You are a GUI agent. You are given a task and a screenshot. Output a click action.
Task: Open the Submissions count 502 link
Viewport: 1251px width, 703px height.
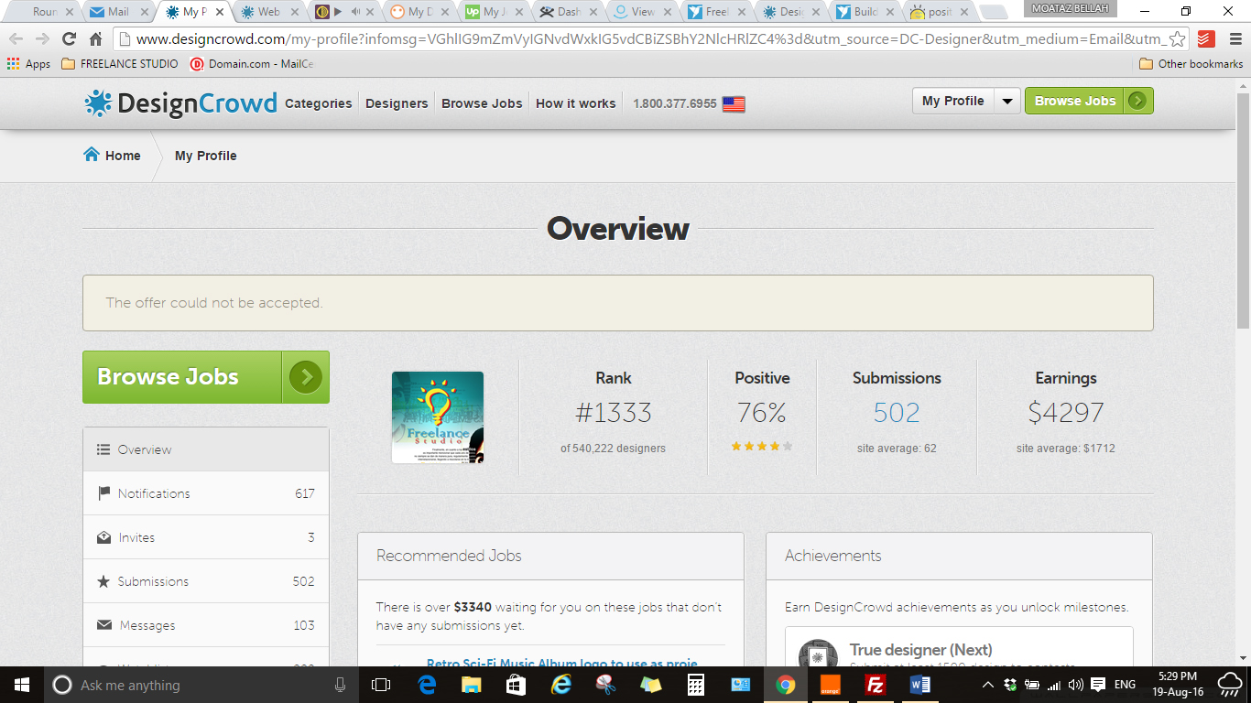[896, 413]
